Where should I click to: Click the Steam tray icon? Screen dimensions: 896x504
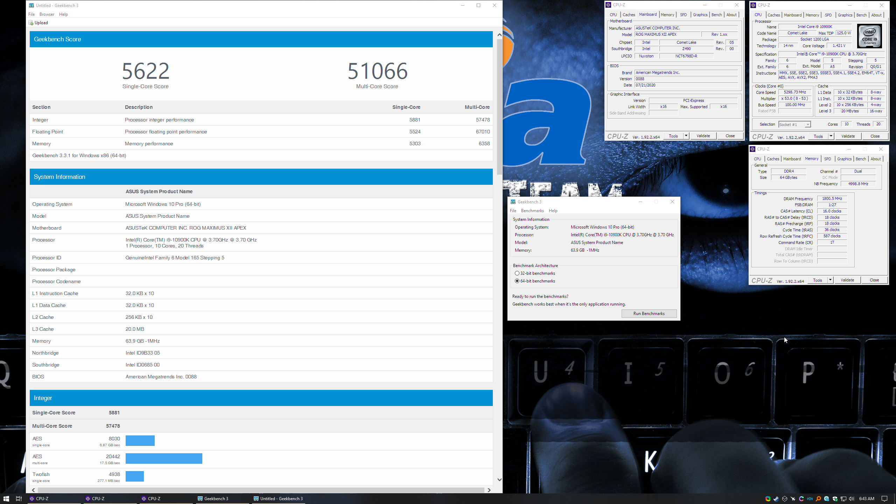click(776, 499)
